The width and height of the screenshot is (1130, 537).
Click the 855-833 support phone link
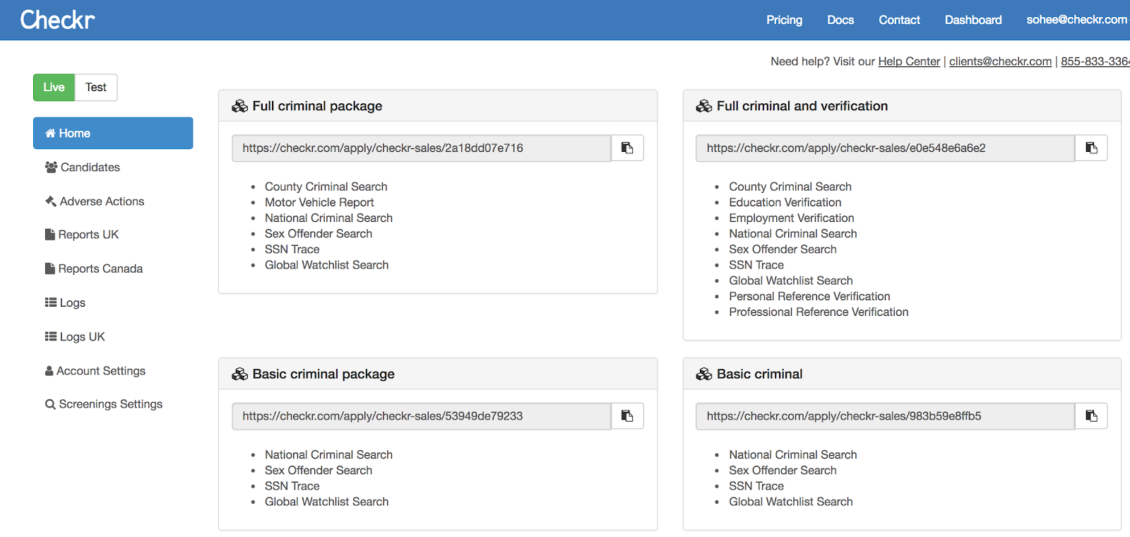tap(1095, 61)
